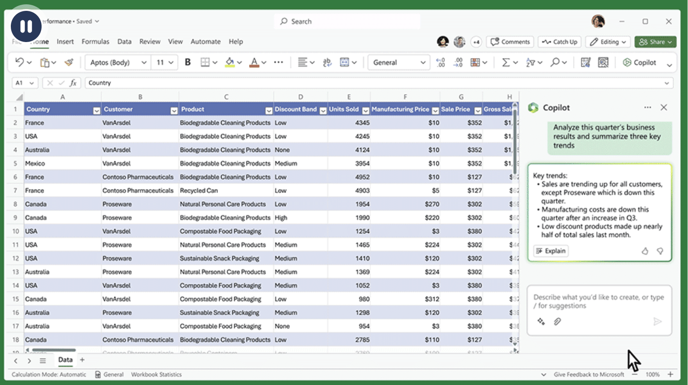688x385 pixels.
Task: Apply the yellow fill color bucket
Action: coord(230,62)
